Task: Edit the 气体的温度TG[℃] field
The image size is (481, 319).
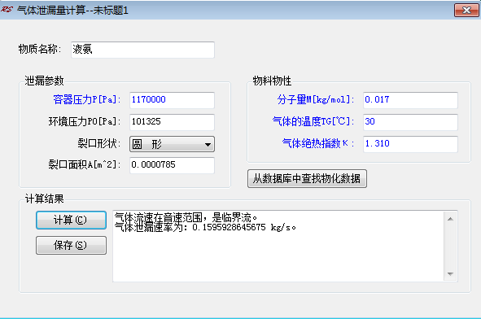Action: pos(410,122)
